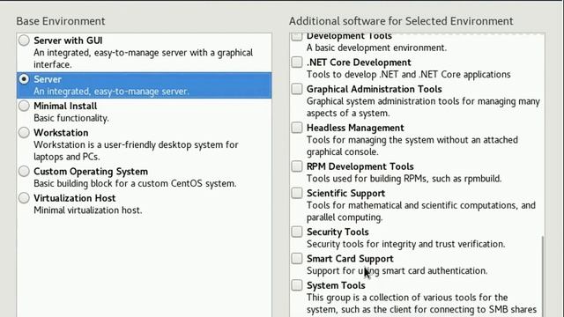Viewport: 564px width, 317px height.
Task: Click the additional software list scrollbar
Action: click(x=543, y=276)
